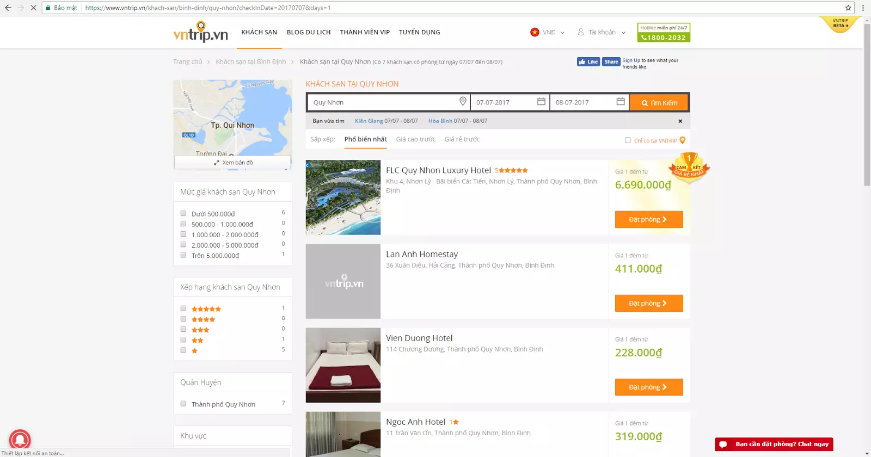The height and width of the screenshot is (457, 871).
Task: Sort by 'Phổ biến nhất' tab
Action: tap(365, 139)
